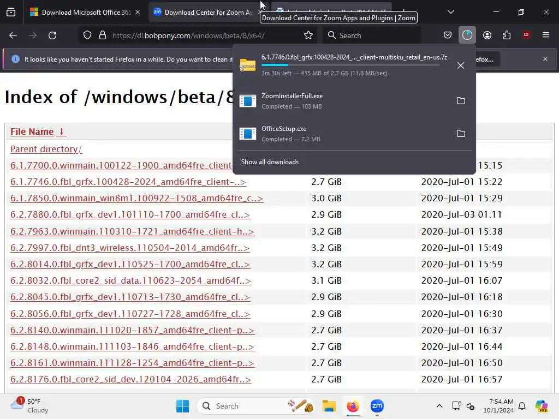Open uBlock Origin extension icon

(x=526, y=35)
